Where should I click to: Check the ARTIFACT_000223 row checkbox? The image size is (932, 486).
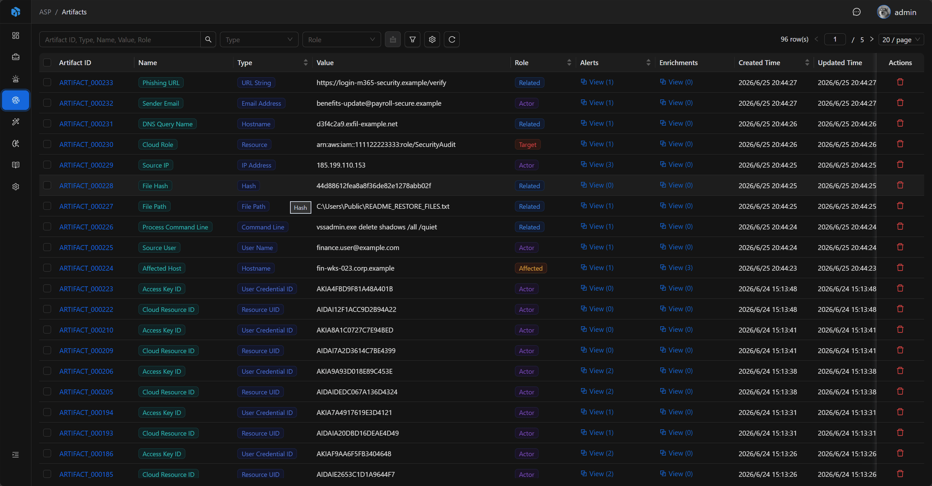[x=47, y=288]
